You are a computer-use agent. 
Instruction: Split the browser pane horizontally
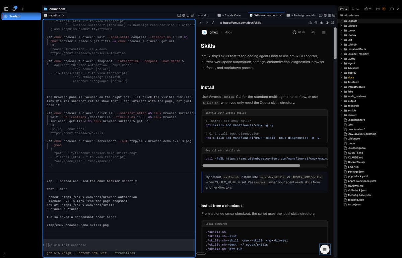pos(334,15)
